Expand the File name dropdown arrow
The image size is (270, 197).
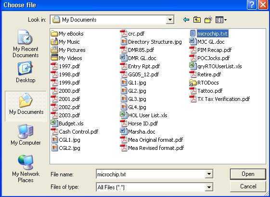(x=209, y=174)
